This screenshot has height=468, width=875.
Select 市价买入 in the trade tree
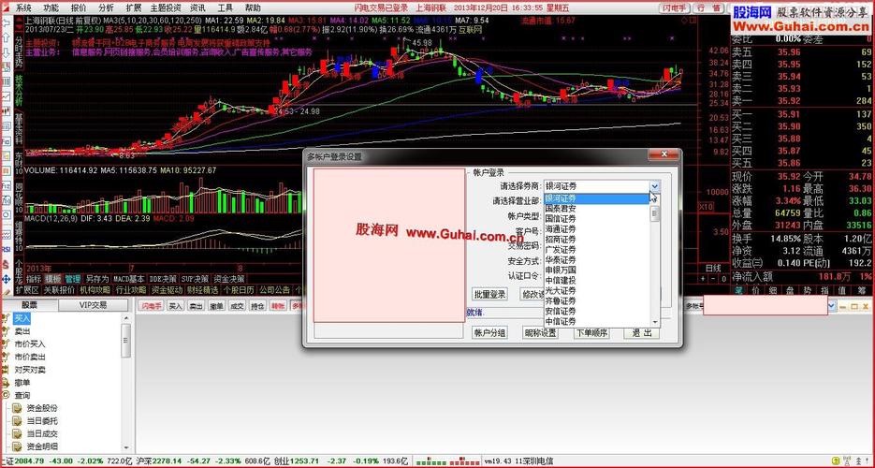[x=30, y=344]
